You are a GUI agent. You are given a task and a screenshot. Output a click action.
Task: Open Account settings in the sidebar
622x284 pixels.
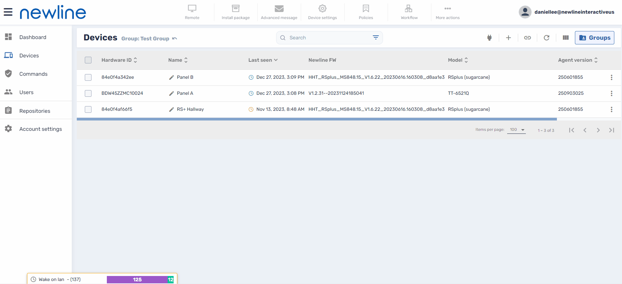point(36,129)
